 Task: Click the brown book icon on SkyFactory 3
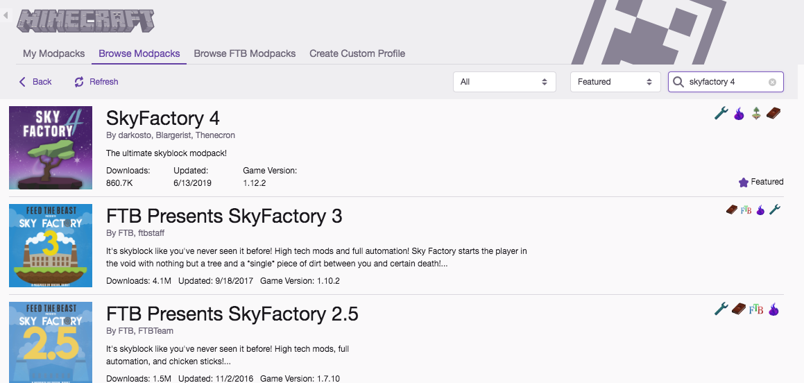[732, 210]
